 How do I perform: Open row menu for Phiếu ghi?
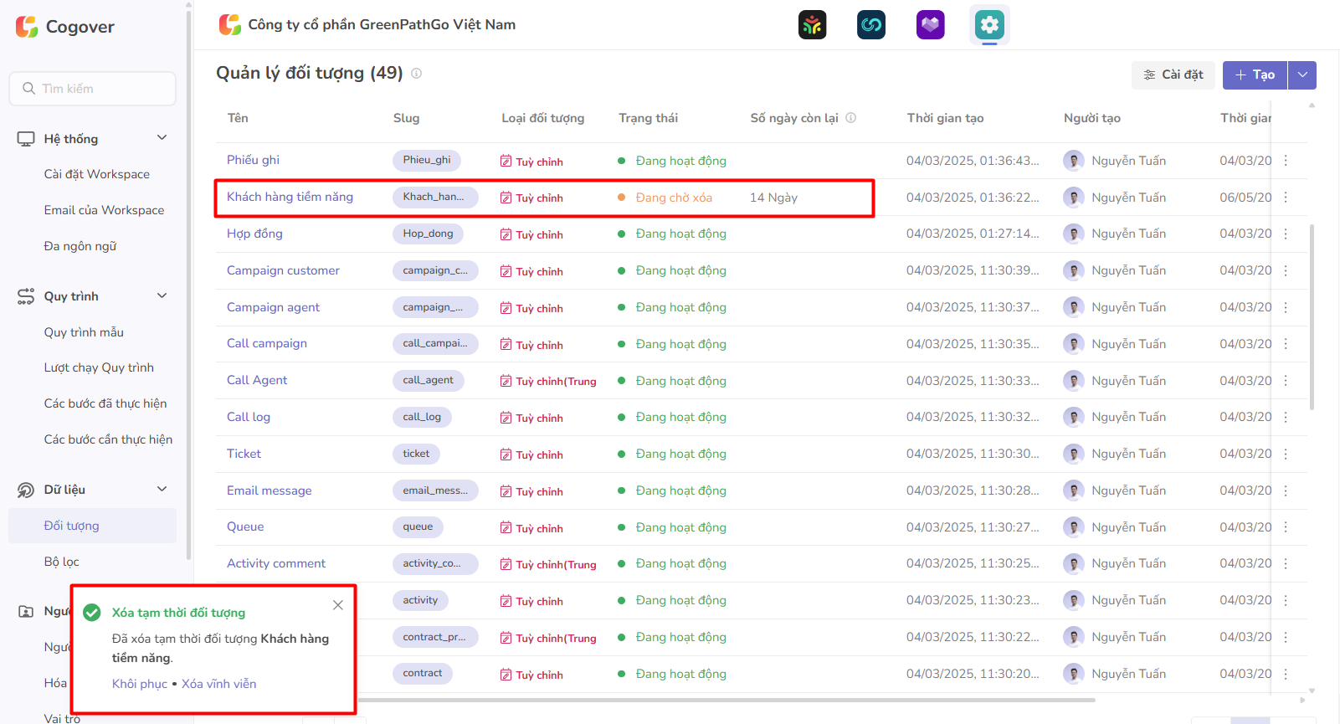1286,161
